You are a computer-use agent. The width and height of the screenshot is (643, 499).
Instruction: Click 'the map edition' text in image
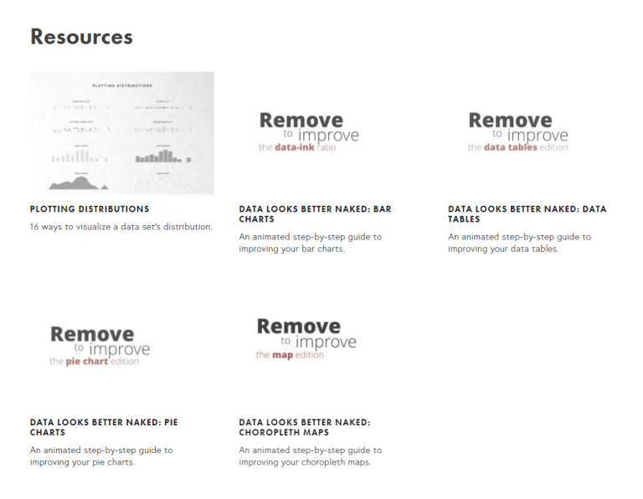pos(290,355)
